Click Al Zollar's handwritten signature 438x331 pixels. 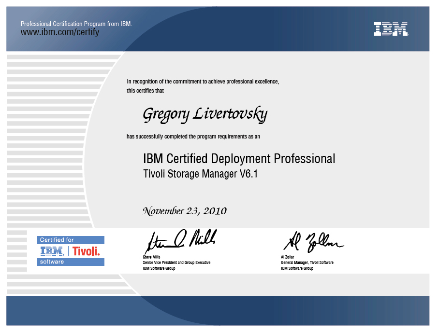coord(314,242)
